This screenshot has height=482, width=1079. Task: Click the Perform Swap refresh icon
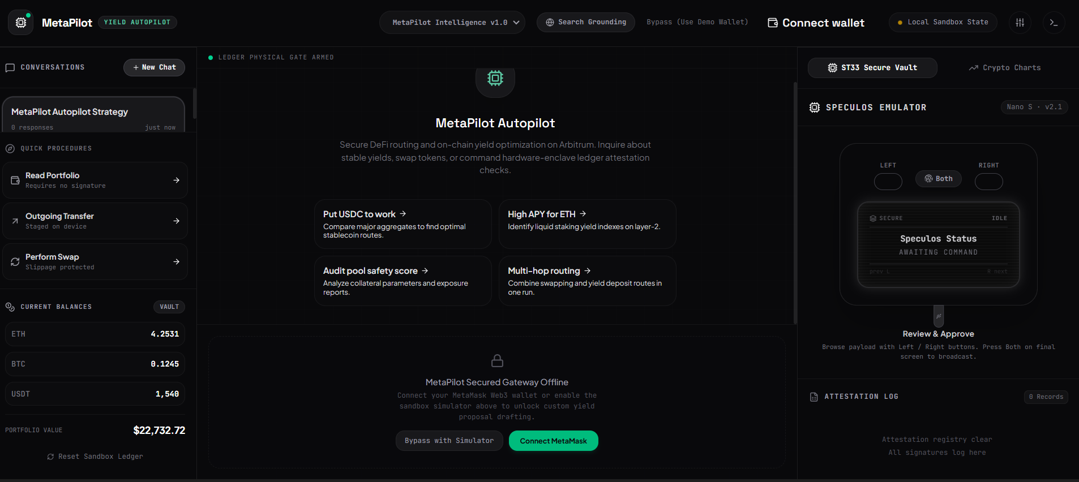click(x=15, y=262)
